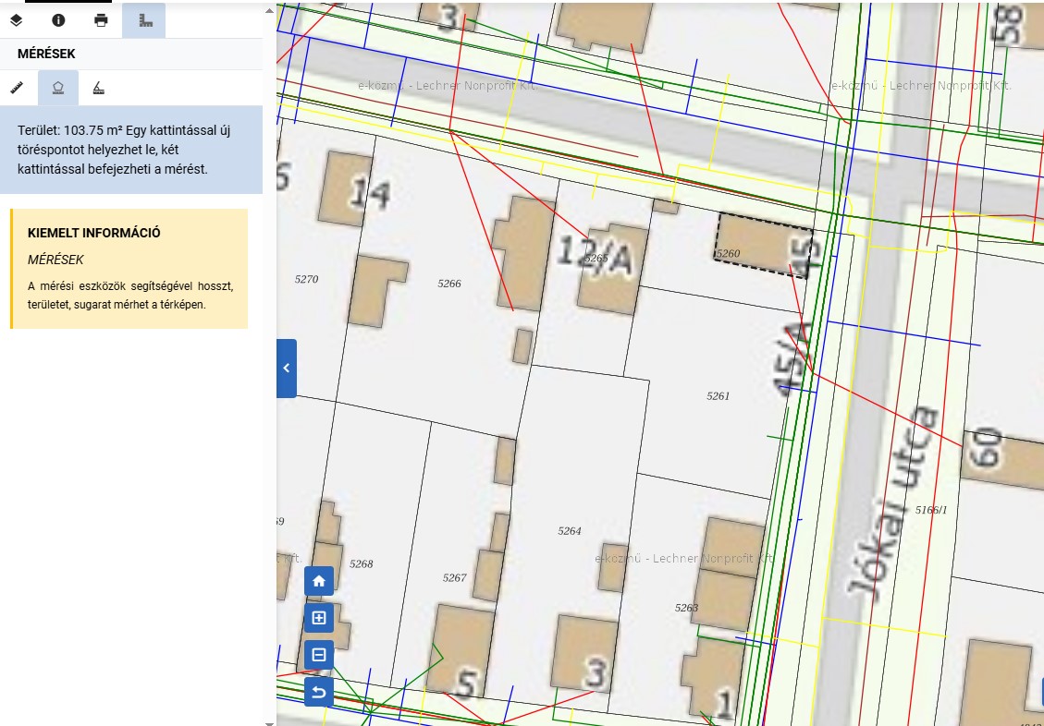Reset map to home view
Viewport: 1044px width, 726px height.
319,581
